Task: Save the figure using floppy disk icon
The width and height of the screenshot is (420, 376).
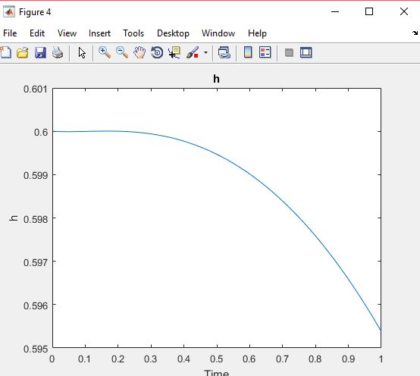Action: coord(40,52)
